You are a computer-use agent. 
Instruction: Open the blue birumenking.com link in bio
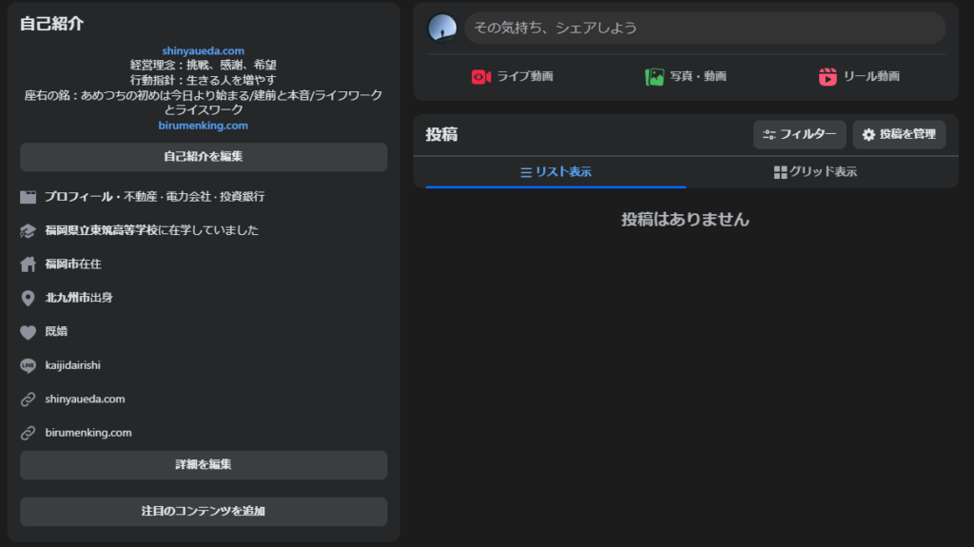point(203,125)
